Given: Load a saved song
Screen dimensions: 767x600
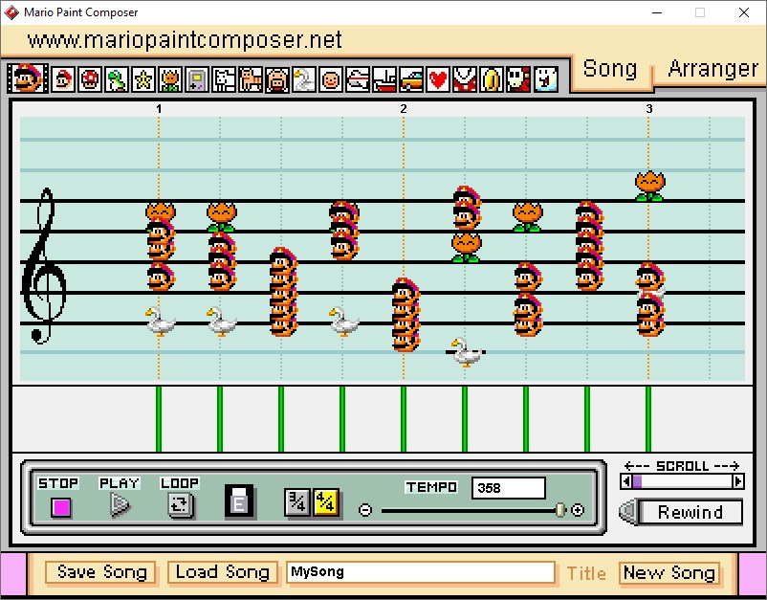Looking at the screenshot, I should 222,571.
